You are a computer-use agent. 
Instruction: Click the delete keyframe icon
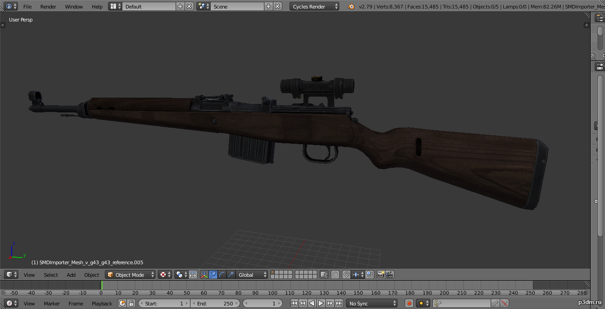point(505,303)
